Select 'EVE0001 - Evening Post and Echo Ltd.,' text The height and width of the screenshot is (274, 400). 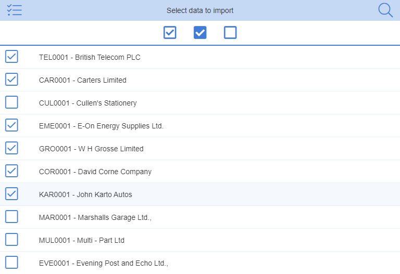104,263
